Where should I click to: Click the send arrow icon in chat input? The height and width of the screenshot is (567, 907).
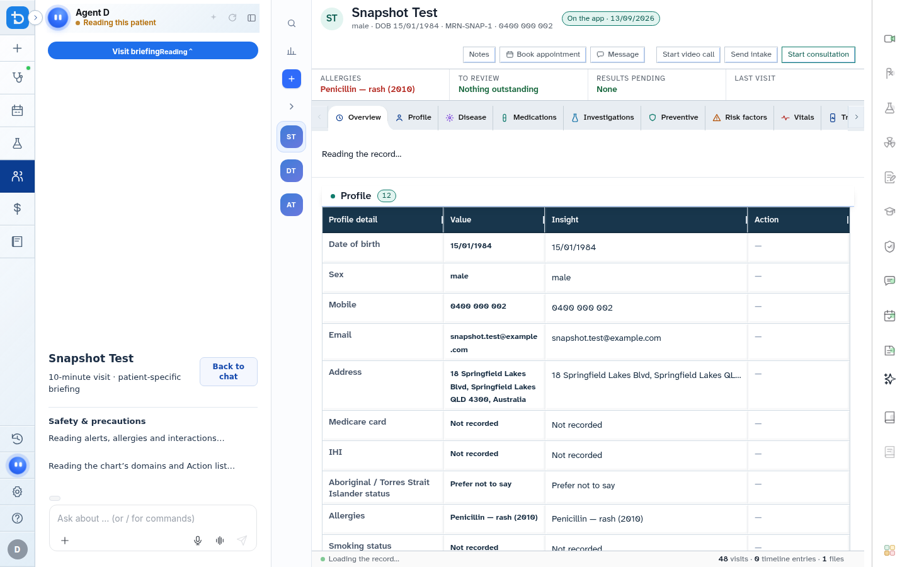[x=242, y=541]
